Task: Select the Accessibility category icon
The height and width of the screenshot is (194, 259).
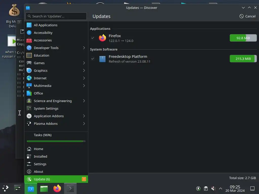Action: 29,33
